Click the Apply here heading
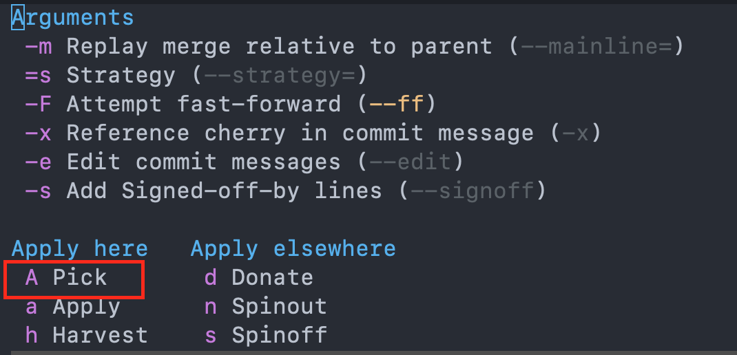Viewport: 737px width, 355px height. point(80,249)
